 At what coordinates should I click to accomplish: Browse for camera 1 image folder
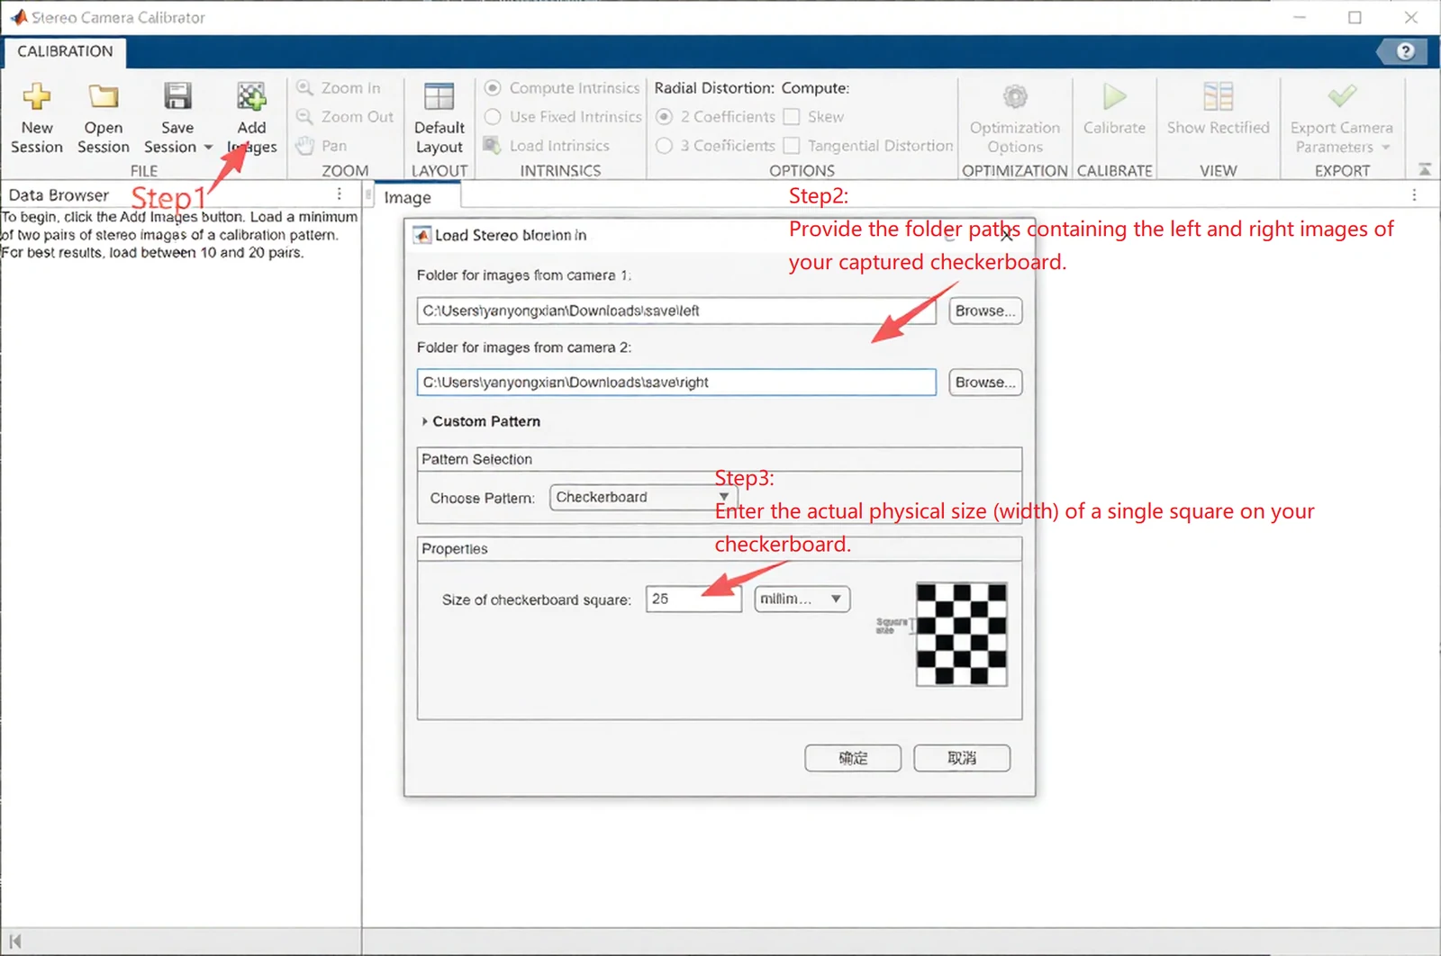[985, 311]
